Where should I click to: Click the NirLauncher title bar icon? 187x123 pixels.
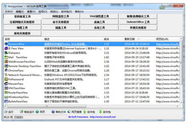tap(5, 6)
